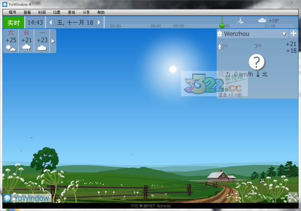This screenshot has width=301, height=211.
Task: Click the feels-like person icon
Action: (220, 47)
